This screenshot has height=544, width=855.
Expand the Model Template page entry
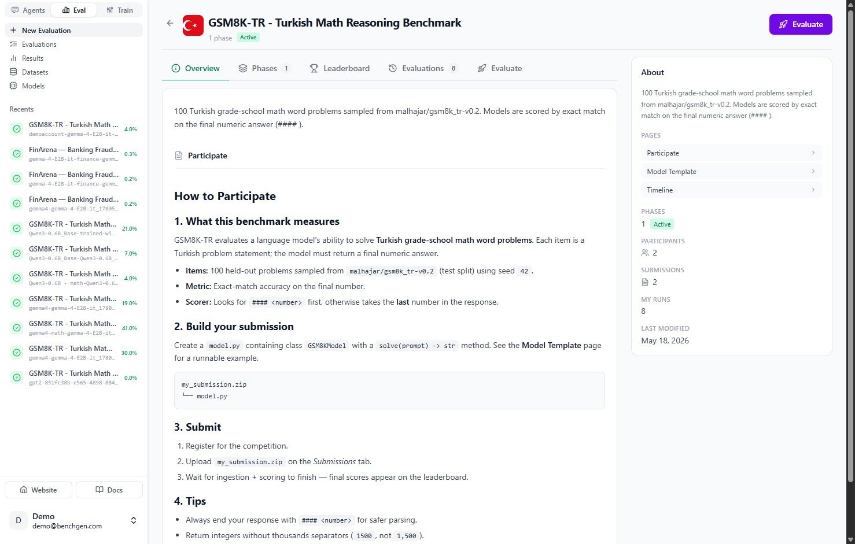(x=731, y=172)
